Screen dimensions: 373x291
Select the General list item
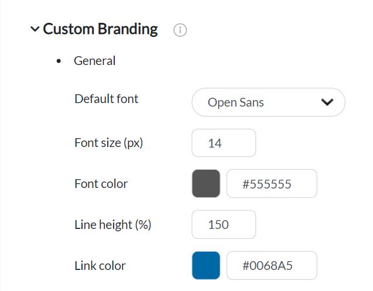pyautogui.click(x=95, y=61)
